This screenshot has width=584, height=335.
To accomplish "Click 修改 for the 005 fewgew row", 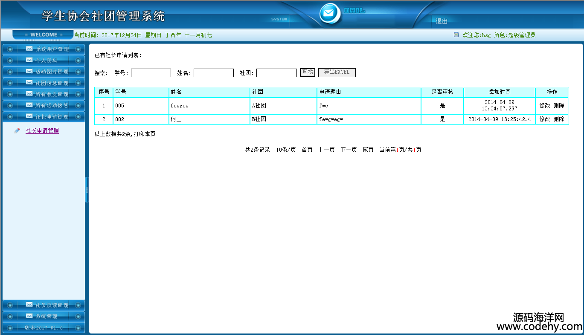I will pos(545,106).
